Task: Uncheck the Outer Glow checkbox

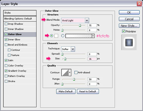Action: click(6, 34)
